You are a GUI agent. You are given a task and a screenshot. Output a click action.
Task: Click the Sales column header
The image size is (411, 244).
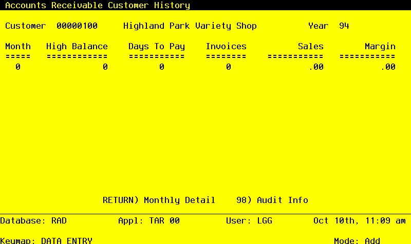coord(311,46)
